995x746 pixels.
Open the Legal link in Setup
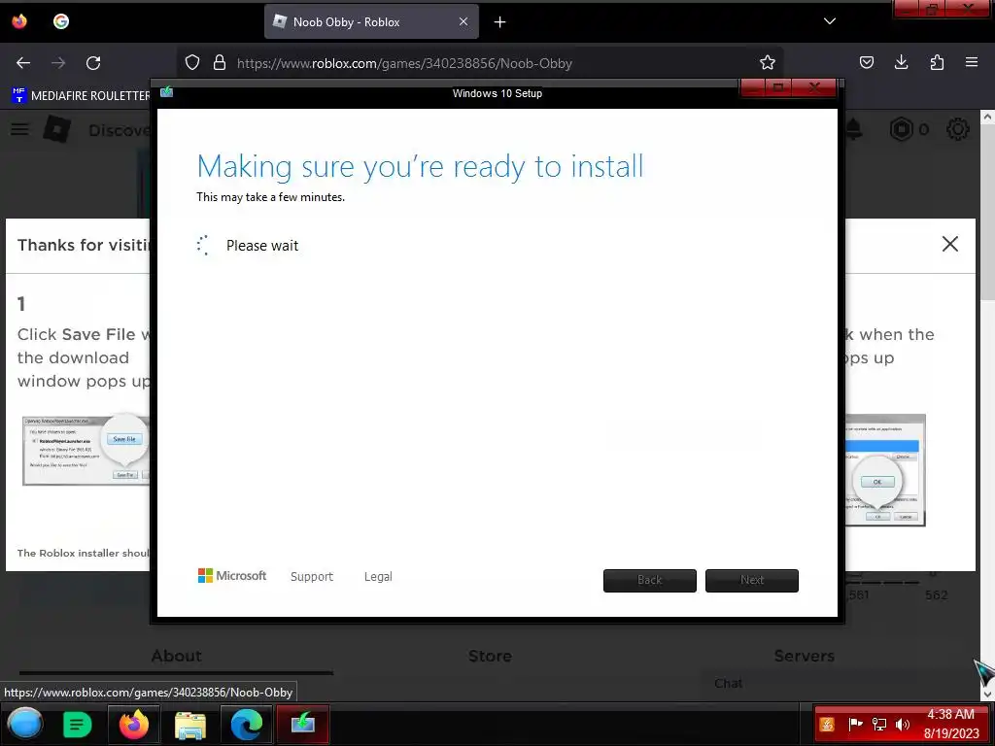(378, 577)
